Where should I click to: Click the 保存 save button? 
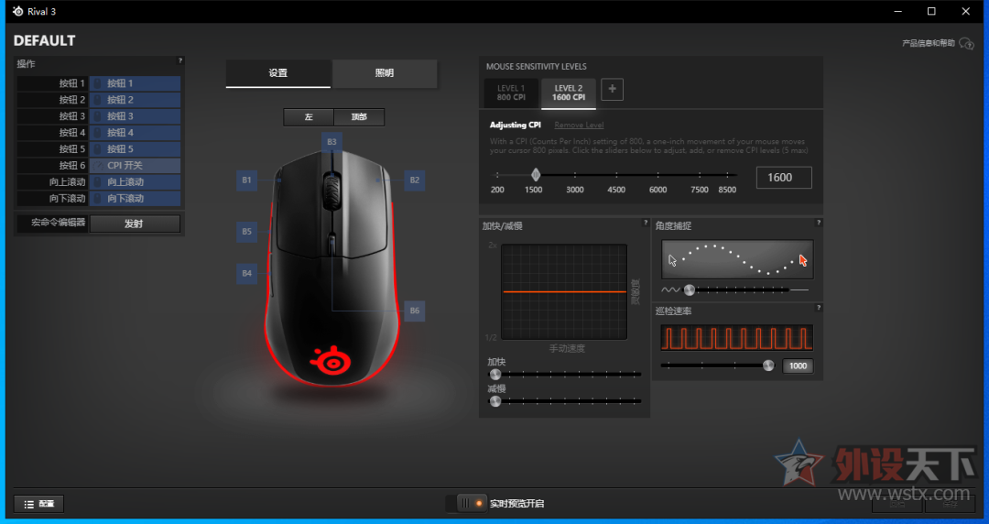950,504
